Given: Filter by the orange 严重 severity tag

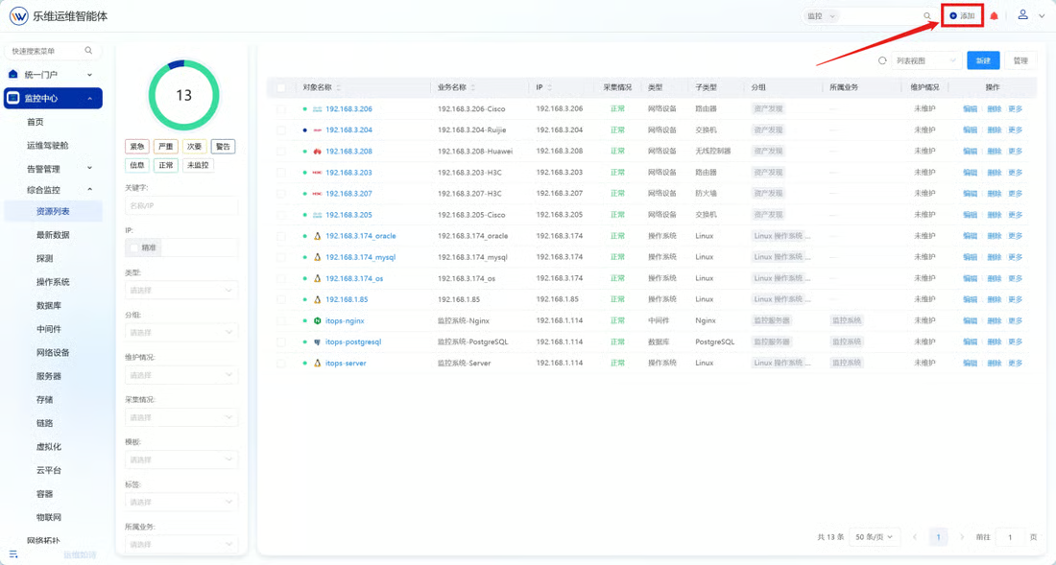Looking at the screenshot, I should (166, 147).
